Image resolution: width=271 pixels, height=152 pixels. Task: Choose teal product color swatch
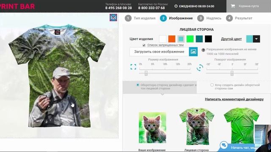point(199,39)
